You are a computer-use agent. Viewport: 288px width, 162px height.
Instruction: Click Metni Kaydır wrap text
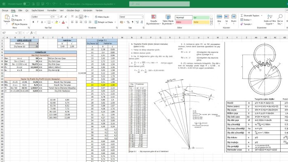tap(102, 17)
